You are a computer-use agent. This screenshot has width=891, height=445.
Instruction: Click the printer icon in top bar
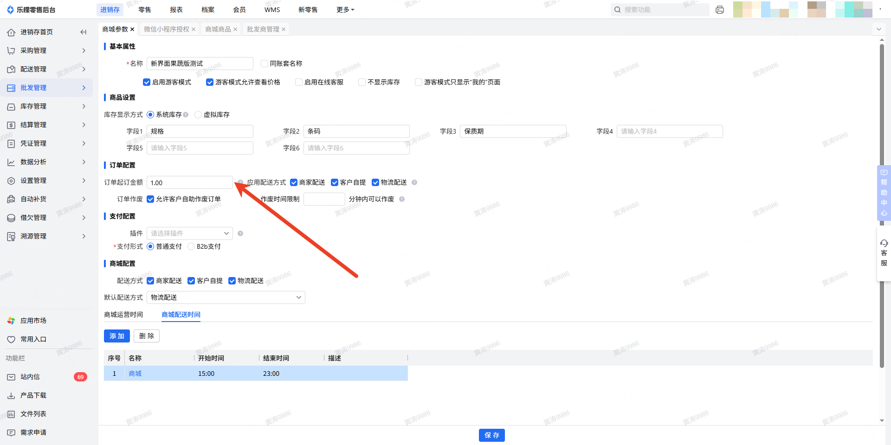[720, 10]
